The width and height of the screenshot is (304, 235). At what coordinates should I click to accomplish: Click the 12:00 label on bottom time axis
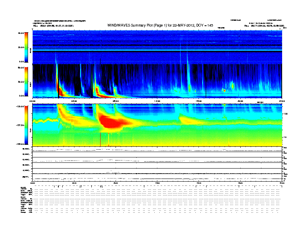click(x=157, y=183)
